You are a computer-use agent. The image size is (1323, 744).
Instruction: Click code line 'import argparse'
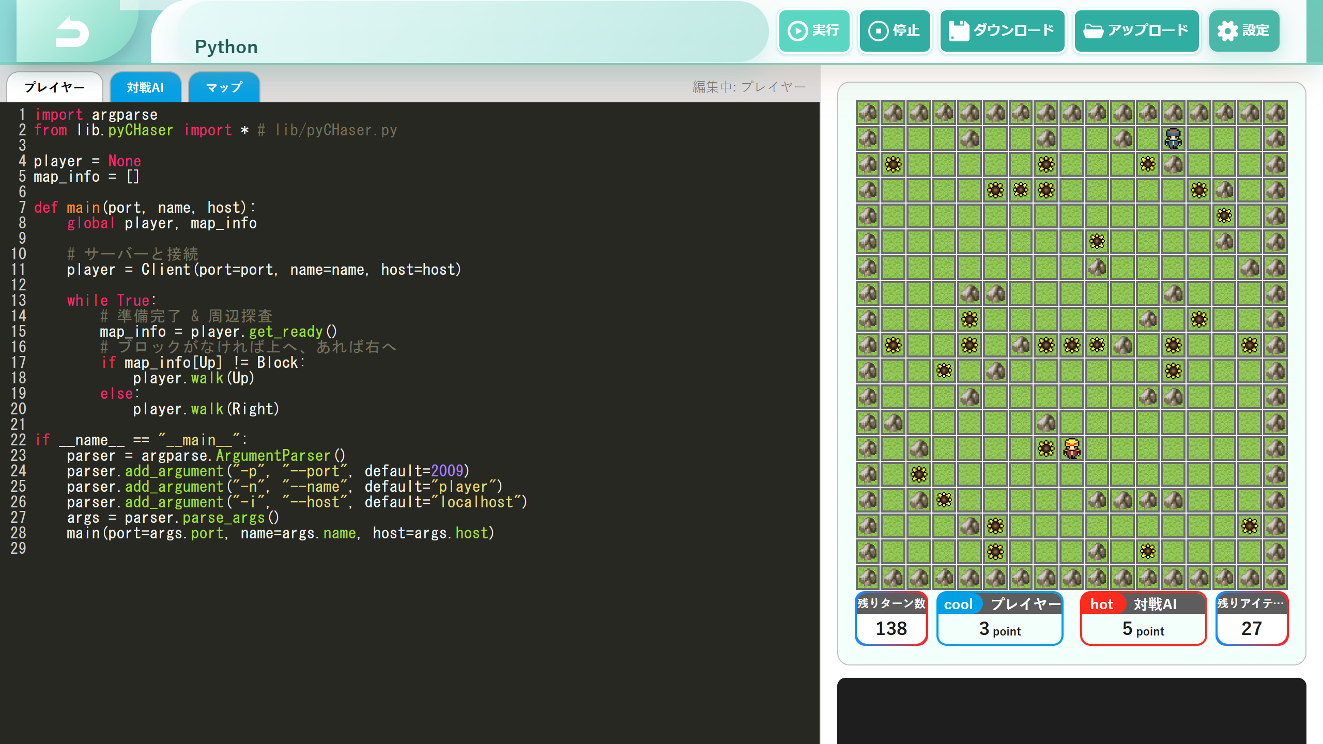click(96, 114)
